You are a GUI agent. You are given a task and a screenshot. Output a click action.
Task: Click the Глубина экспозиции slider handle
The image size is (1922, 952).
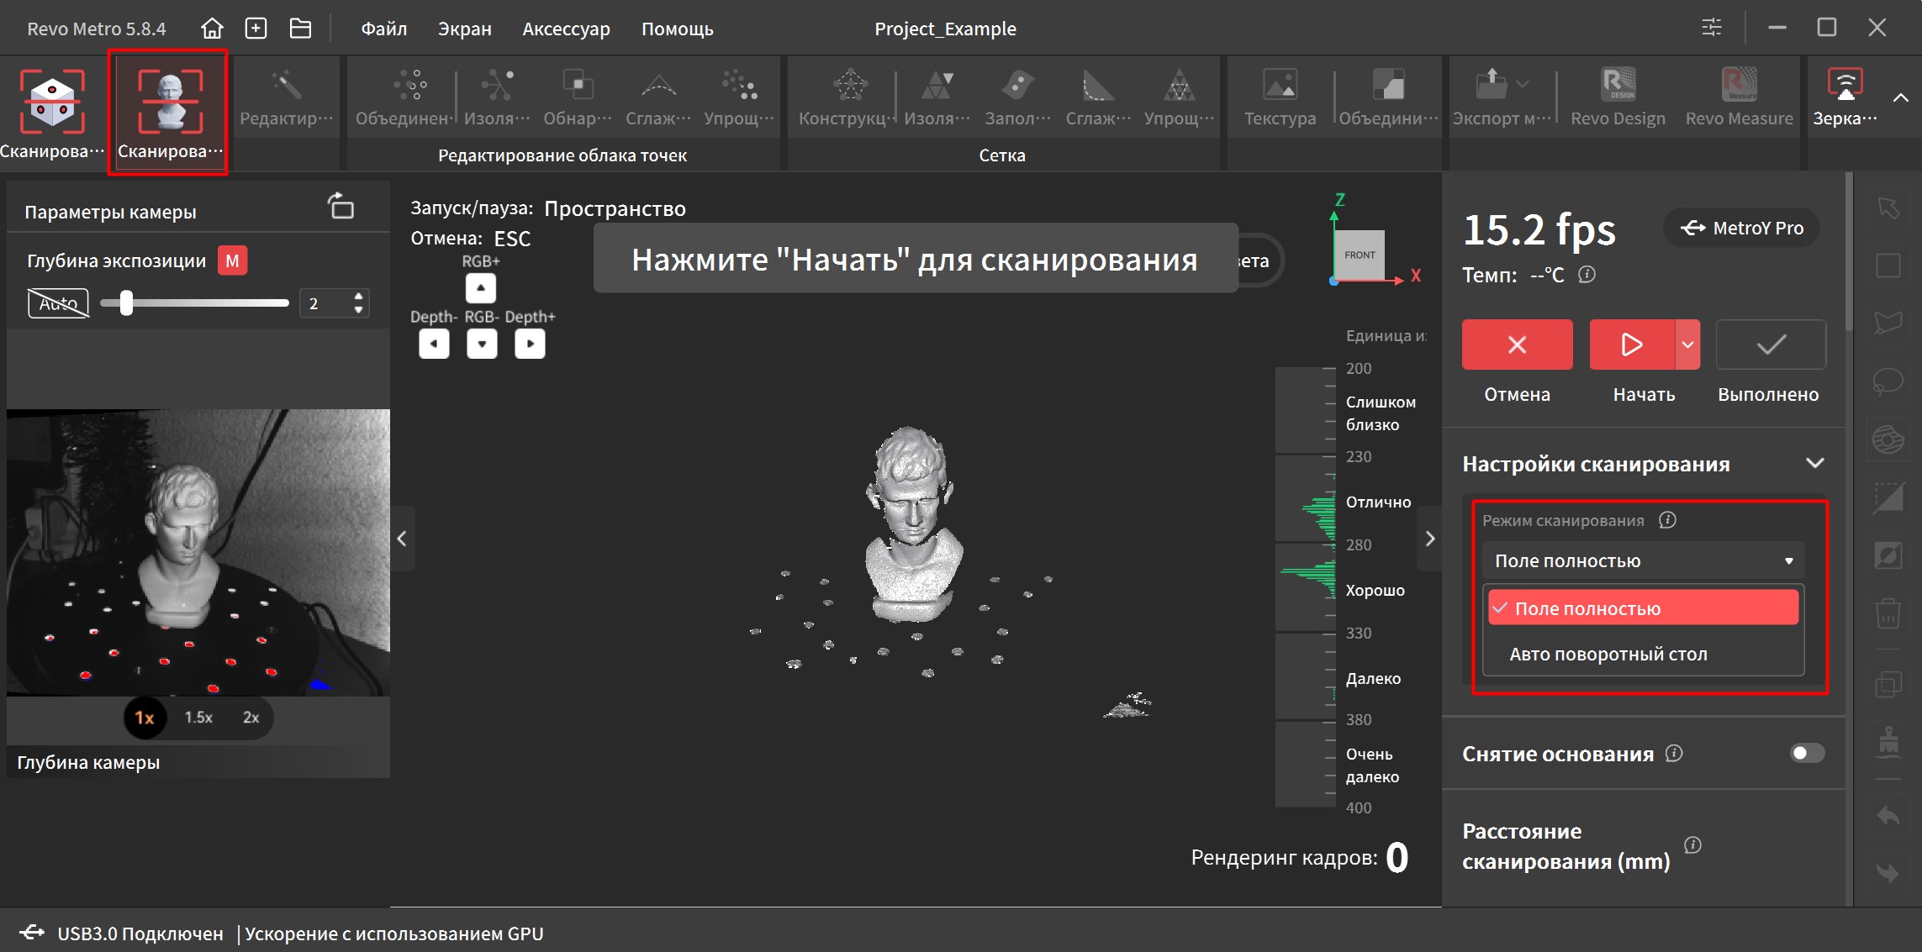[126, 303]
